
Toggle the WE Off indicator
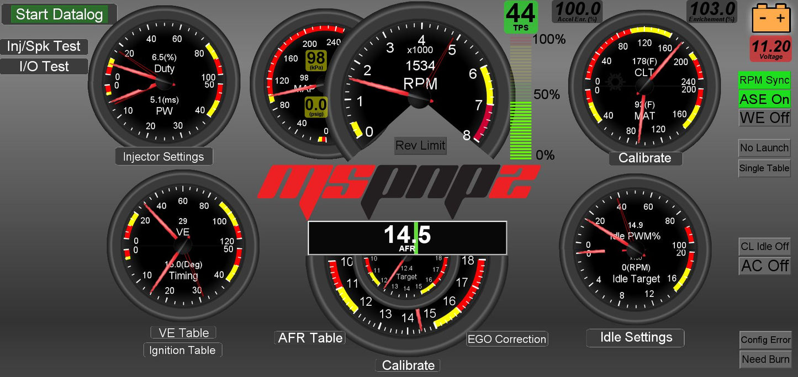click(764, 118)
